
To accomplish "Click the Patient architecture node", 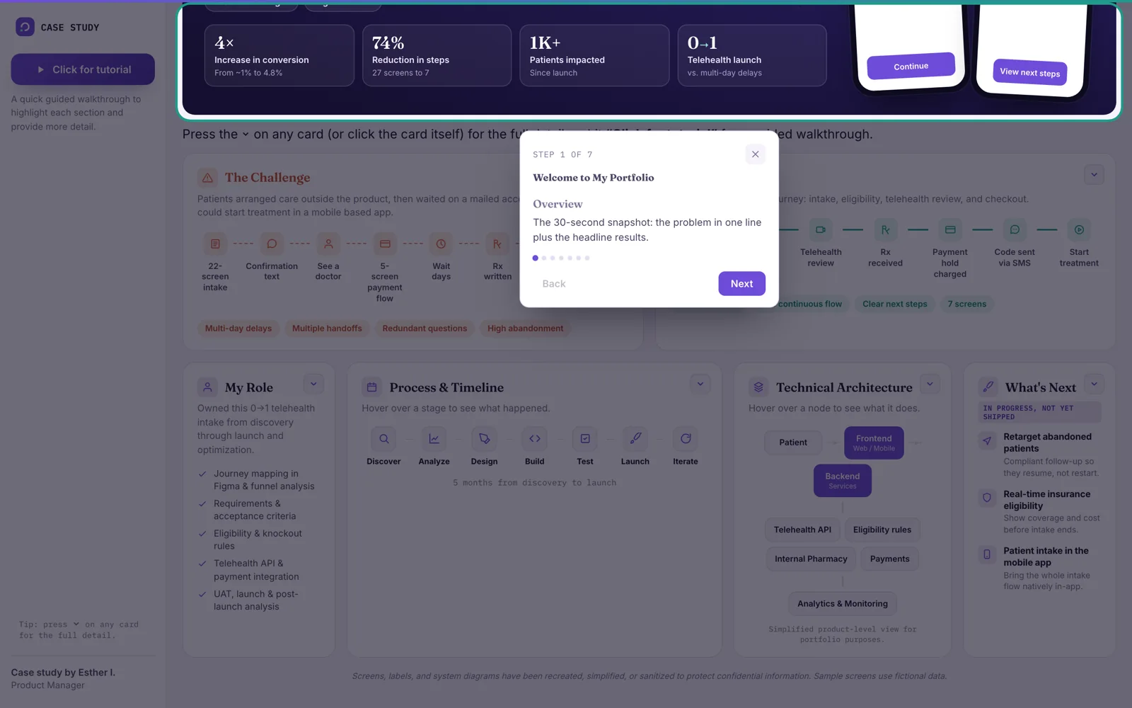I will pos(793,442).
